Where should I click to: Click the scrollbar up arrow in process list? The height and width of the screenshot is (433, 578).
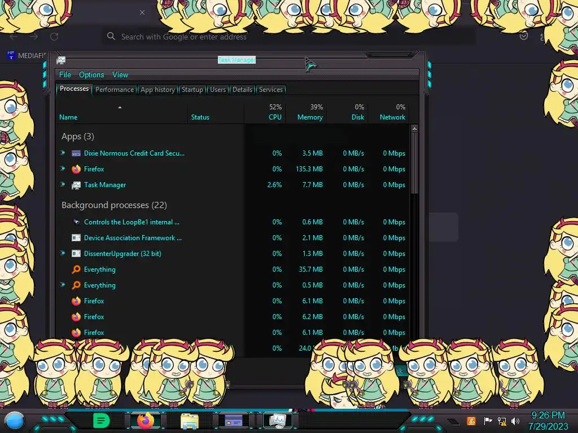(x=415, y=129)
